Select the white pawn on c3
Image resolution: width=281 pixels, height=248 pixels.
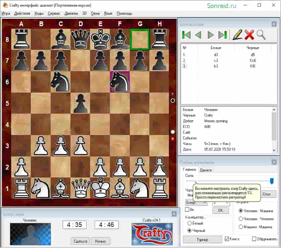click(x=61, y=146)
